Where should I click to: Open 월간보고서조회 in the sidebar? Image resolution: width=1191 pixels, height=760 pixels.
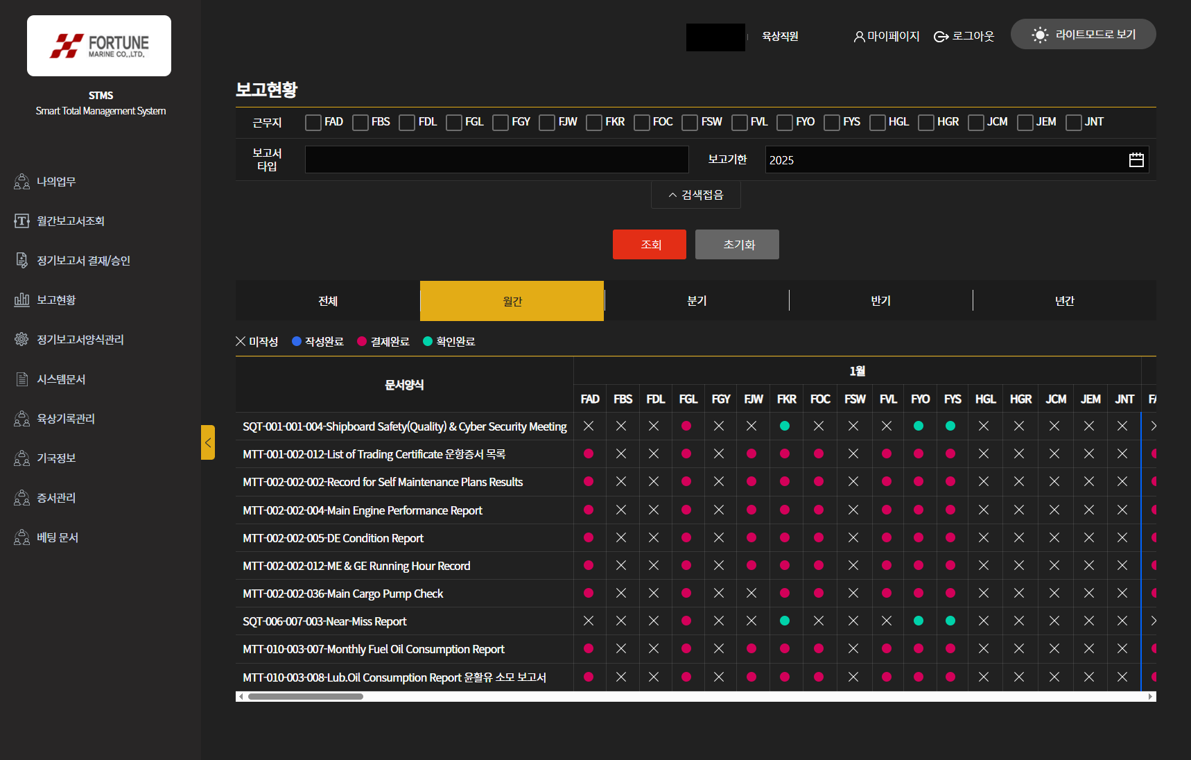(x=70, y=221)
